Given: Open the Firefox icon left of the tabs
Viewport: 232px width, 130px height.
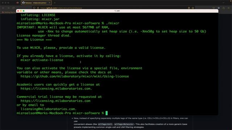Looking at the screenshot, I should tap(17, 3).
